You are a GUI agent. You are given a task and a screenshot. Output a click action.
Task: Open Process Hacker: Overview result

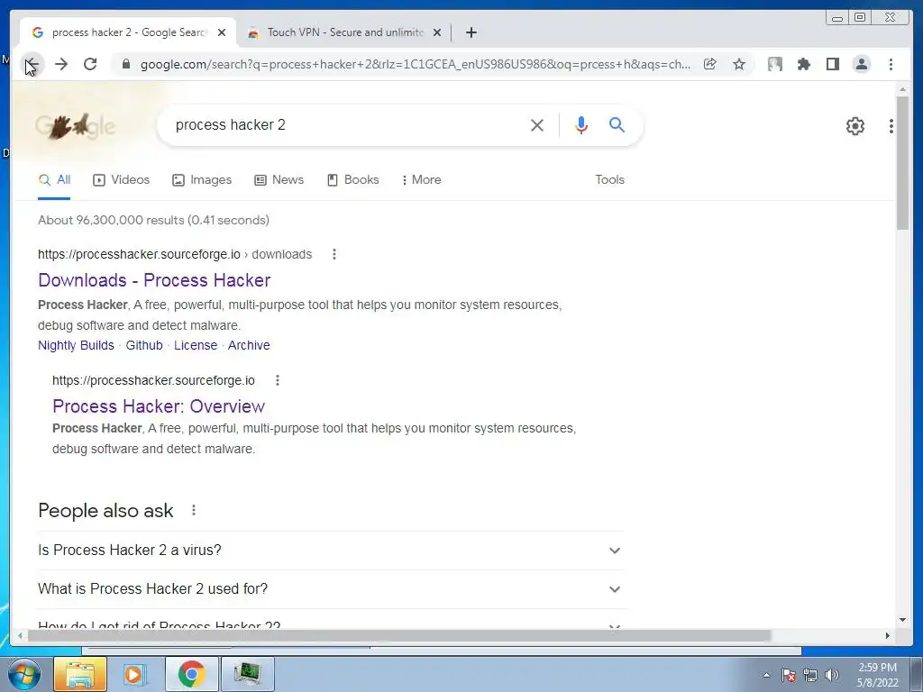click(x=159, y=406)
